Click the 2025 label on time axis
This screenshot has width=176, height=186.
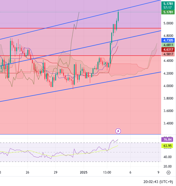tap(84, 172)
